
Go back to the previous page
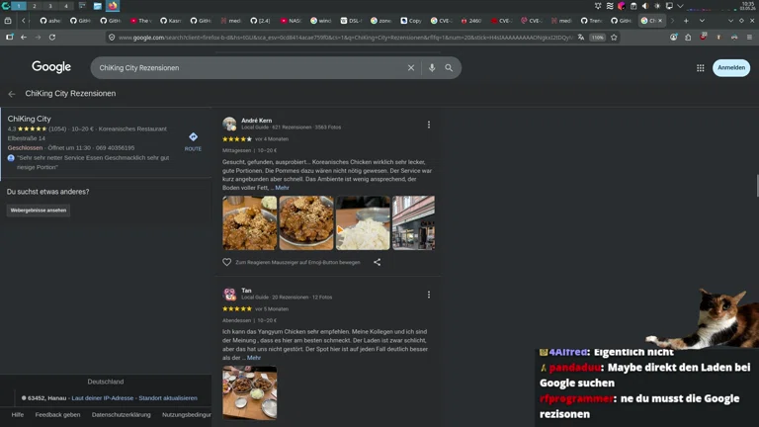tap(24, 38)
